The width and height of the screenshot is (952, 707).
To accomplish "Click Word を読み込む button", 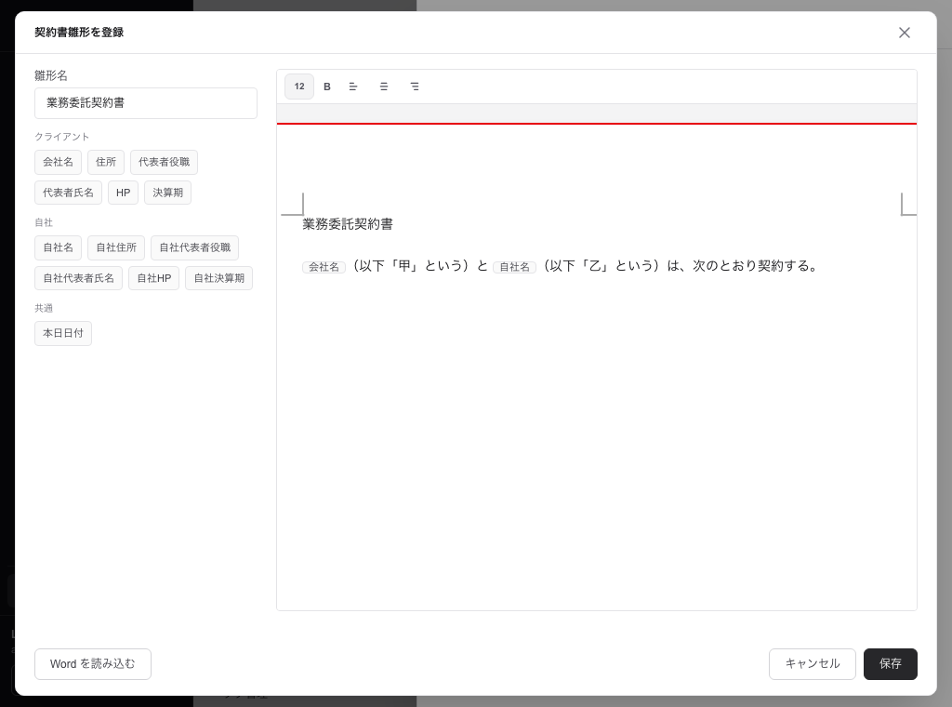I will point(93,664).
